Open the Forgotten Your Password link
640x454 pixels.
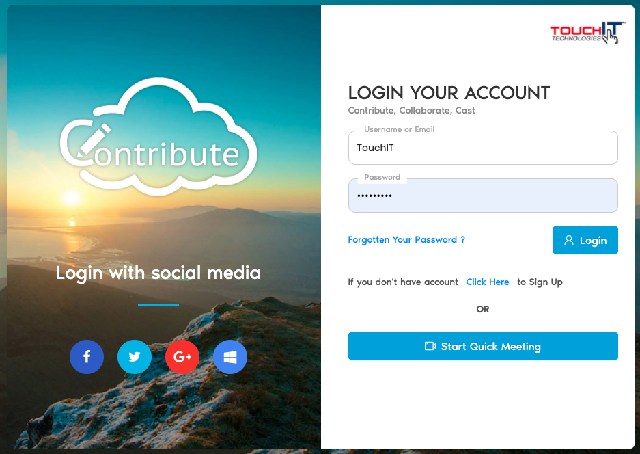tap(406, 239)
